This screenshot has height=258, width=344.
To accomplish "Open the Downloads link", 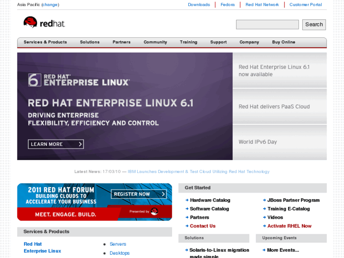I will pyautogui.click(x=199, y=5).
